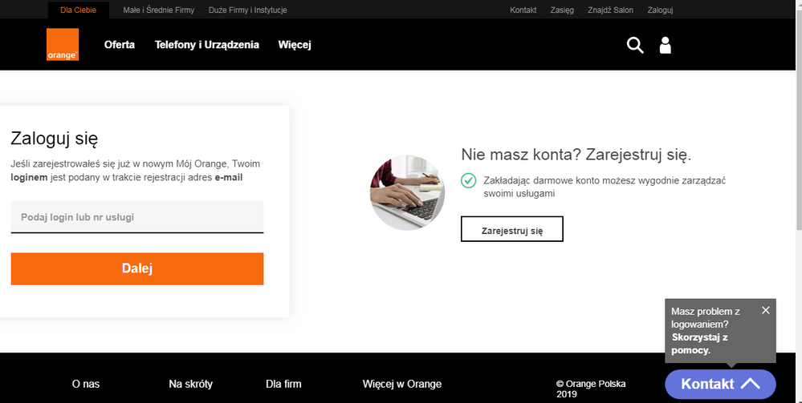This screenshot has height=403, width=802.
Task: Open the search magnifier icon
Action: pos(635,45)
